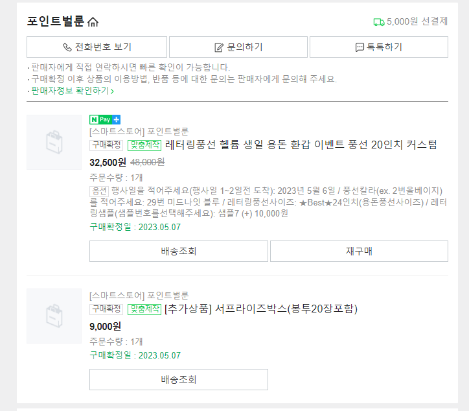Click the 톡톡하기 button
469x411 pixels.
379,47
